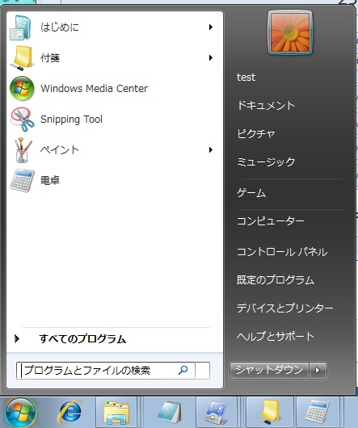Select the Windows Media Center text entry

[95, 89]
